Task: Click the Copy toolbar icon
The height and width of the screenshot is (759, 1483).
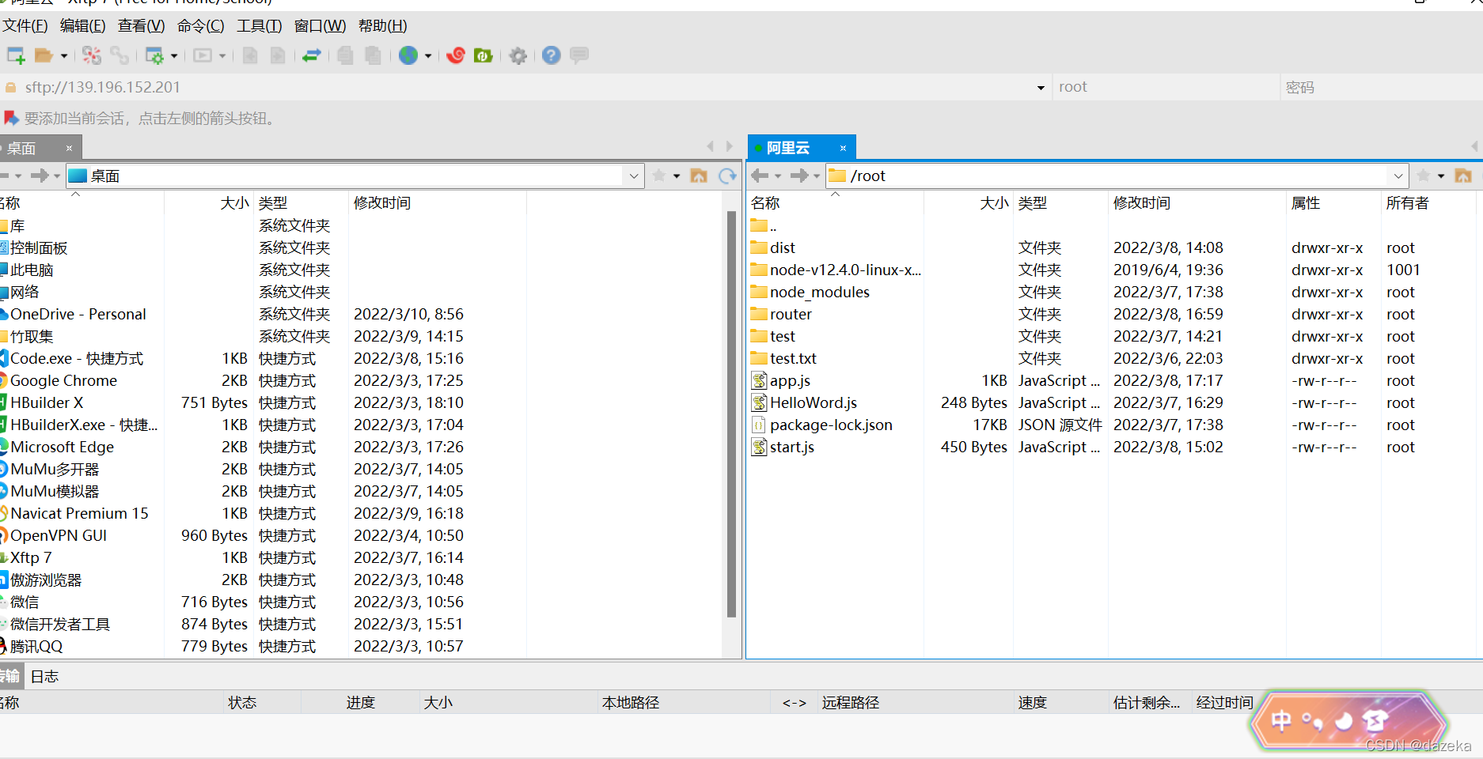Action: tap(345, 55)
